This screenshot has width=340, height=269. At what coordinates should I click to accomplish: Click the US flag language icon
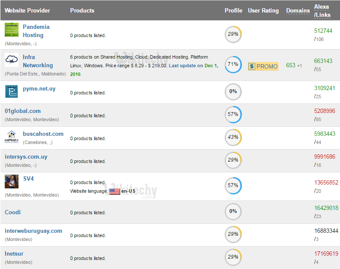pyautogui.click(x=114, y=191)
